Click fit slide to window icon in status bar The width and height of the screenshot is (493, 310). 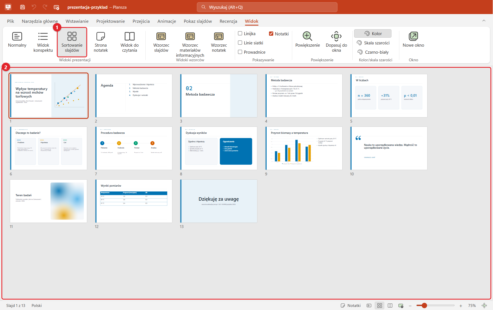click(484, 306)
